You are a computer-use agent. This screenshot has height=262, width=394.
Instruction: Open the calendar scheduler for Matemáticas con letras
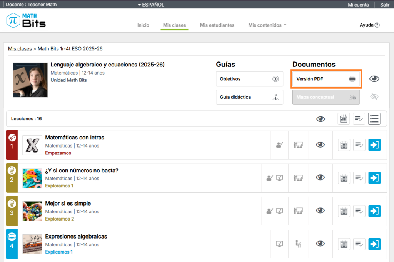[x=344, y=144]
